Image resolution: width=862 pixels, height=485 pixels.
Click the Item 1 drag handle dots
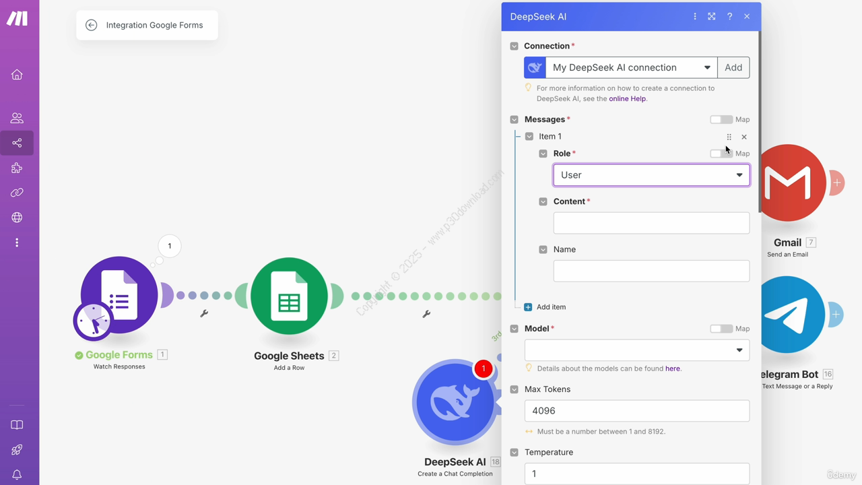pos(729,137)
